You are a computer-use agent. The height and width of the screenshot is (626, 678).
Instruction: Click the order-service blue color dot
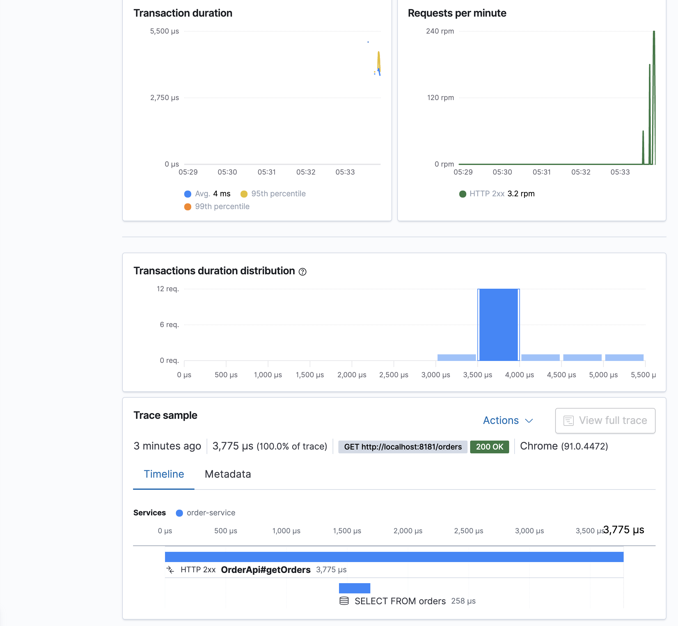180,513
